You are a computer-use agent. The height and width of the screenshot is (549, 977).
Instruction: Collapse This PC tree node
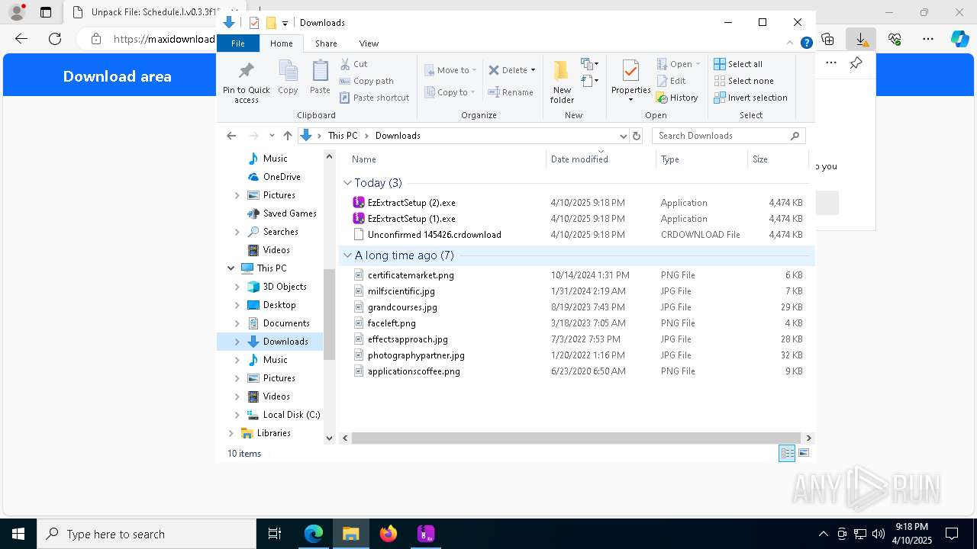[231, 268]
